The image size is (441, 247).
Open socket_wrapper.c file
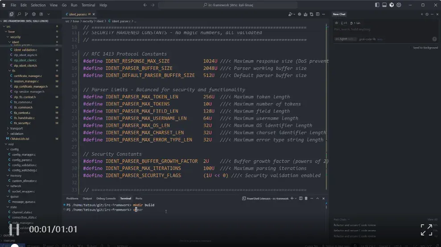pos(23,191)
